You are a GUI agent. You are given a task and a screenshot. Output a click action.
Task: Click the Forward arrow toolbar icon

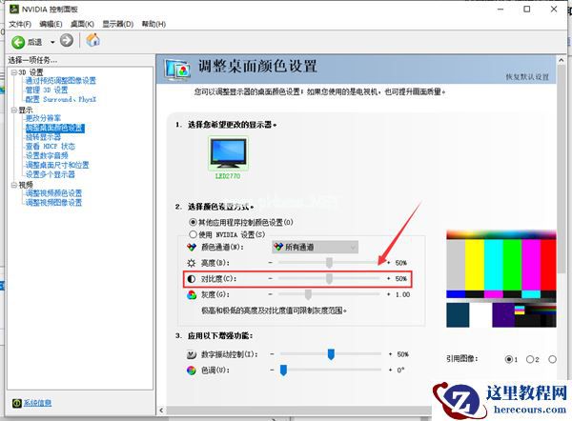tap(67, 40)
